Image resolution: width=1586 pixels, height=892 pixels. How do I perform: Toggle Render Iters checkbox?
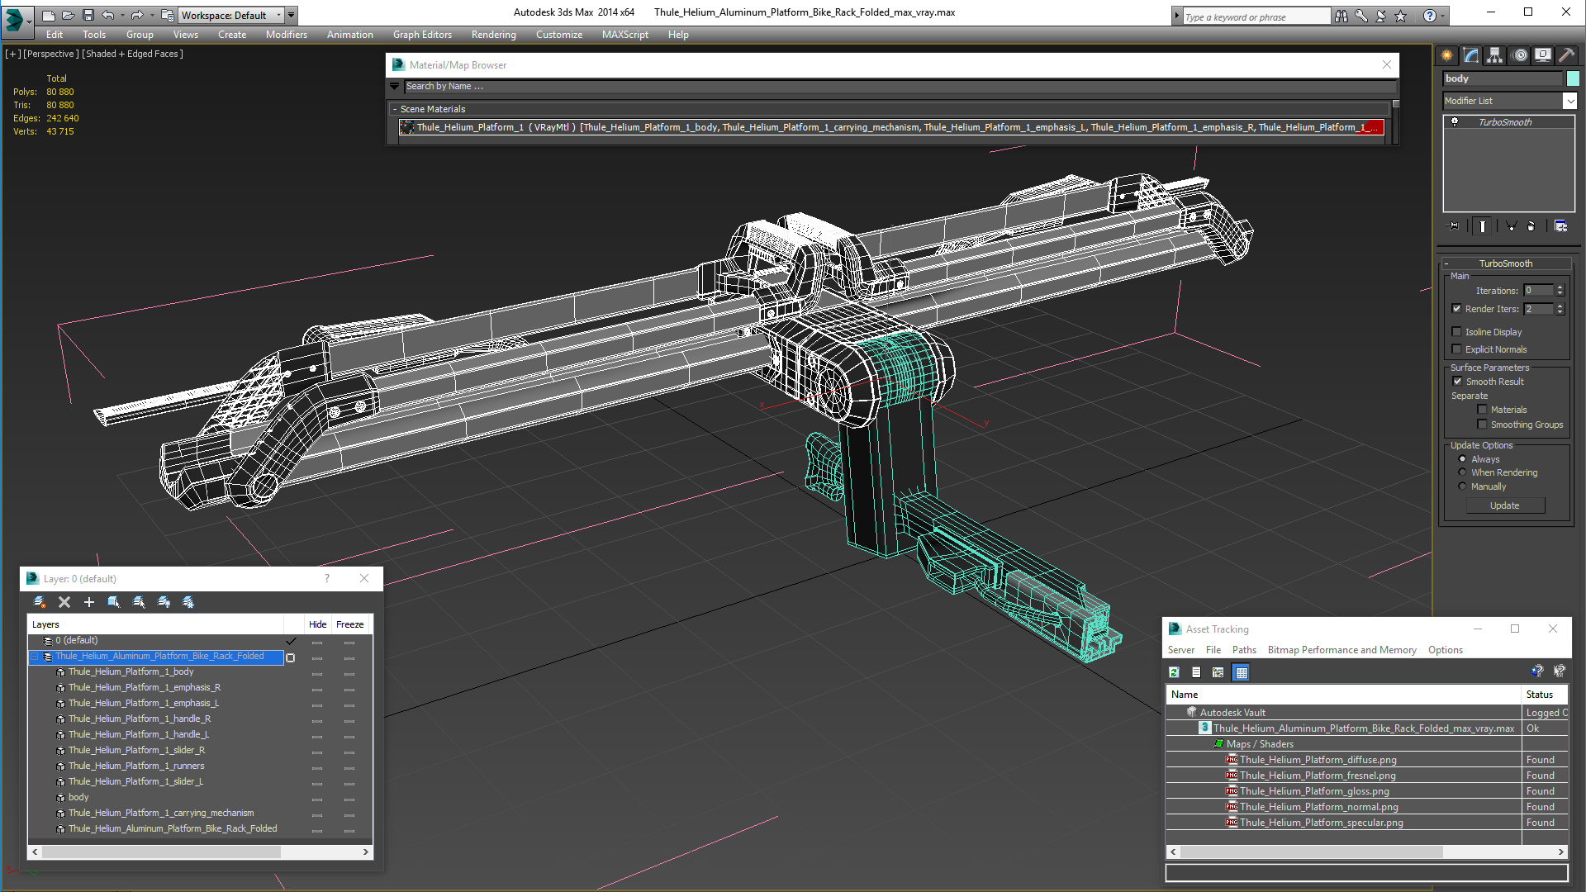[1457, 309]
